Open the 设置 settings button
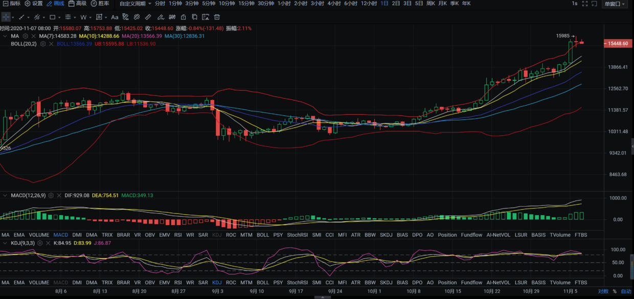634x299 pixels. click(x=34, y=4)
